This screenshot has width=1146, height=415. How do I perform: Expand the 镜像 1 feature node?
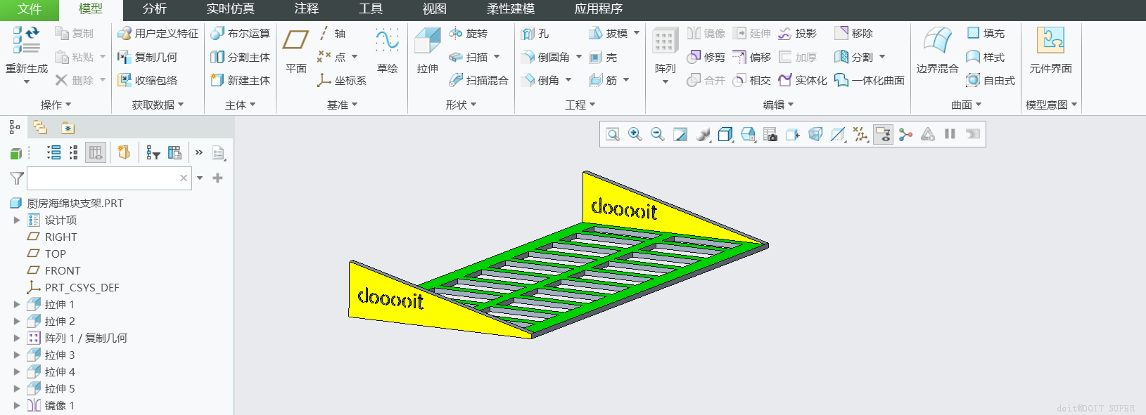pos(17,405)
